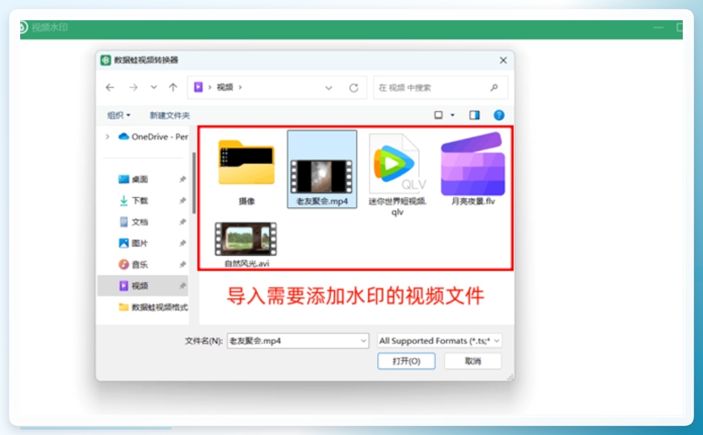Open 图片 in the navigation pane
Screen dimensions: 703x435
(134, 243)
